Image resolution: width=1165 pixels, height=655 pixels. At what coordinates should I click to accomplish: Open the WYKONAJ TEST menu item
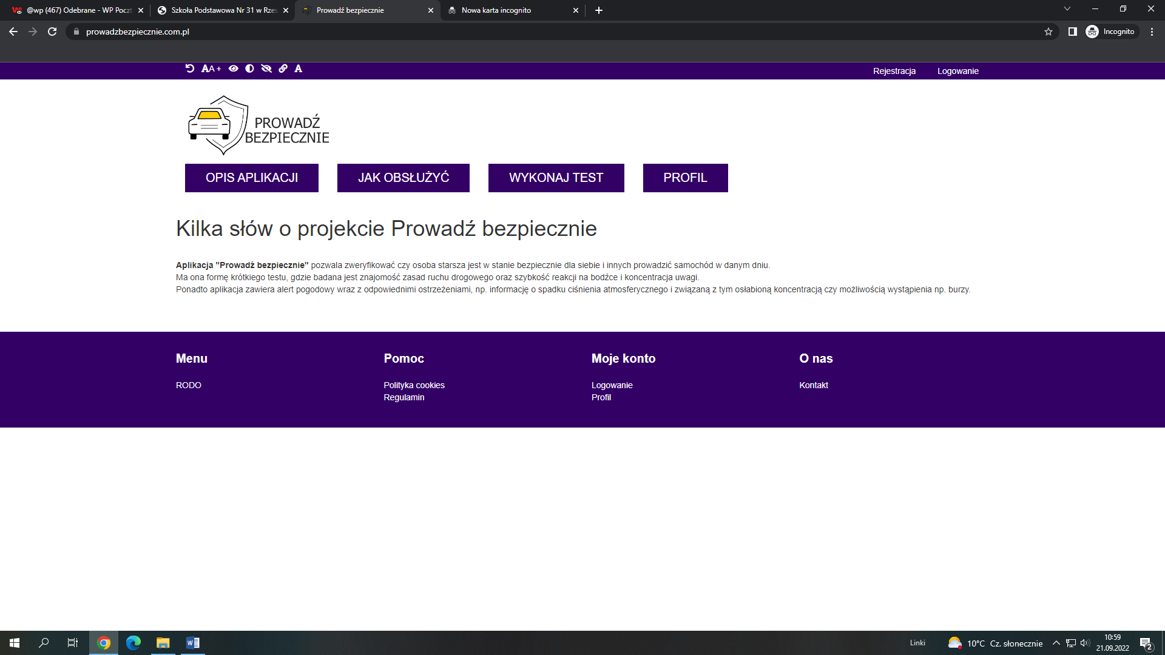click(556, 178)
